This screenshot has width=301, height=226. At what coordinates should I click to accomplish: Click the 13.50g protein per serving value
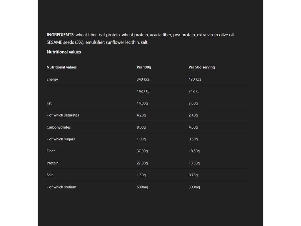[194, 163]
